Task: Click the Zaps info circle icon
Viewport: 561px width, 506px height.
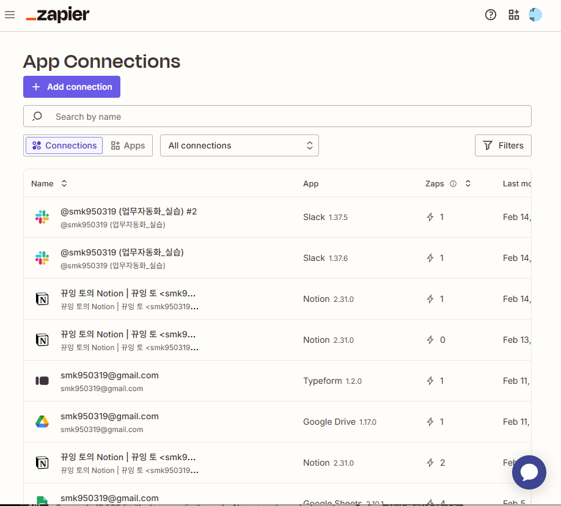Action: 453,183
